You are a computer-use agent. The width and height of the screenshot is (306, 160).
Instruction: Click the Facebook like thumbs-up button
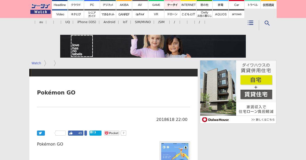click(71, 133)
